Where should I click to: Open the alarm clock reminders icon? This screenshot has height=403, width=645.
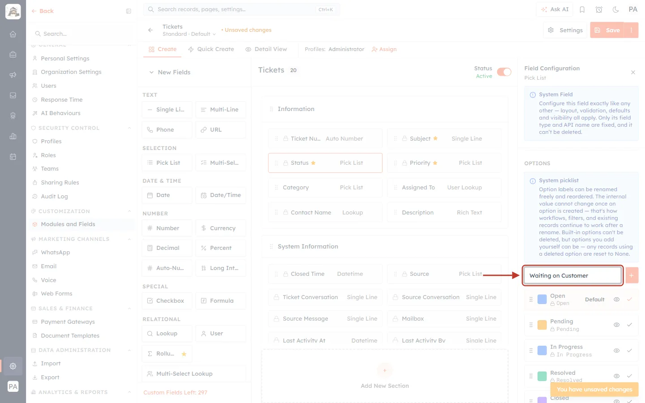599,9
